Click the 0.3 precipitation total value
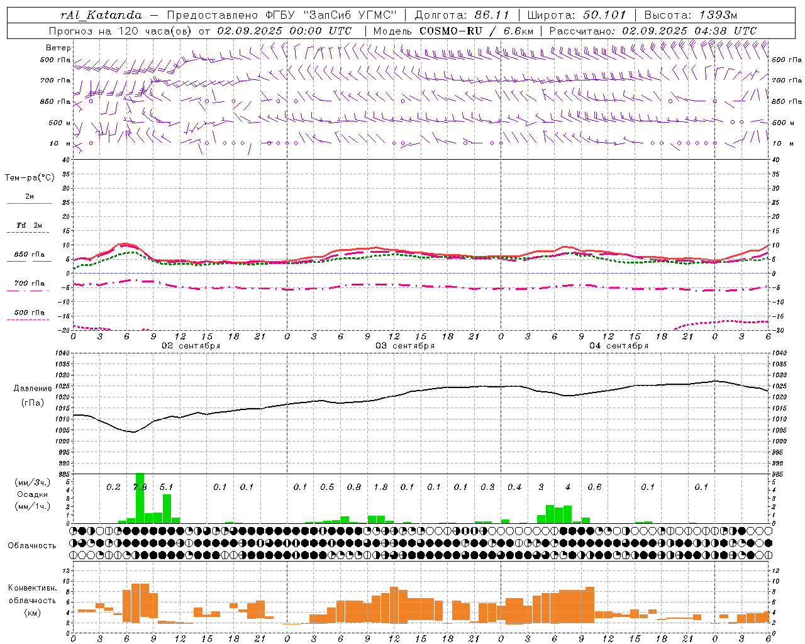This screenshot has height=644, width=805. click(x=487, y=487)
